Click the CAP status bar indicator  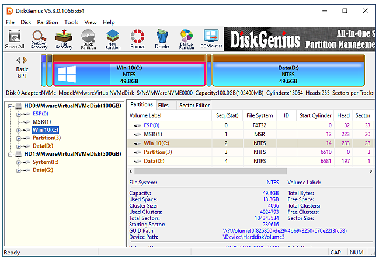335,253
